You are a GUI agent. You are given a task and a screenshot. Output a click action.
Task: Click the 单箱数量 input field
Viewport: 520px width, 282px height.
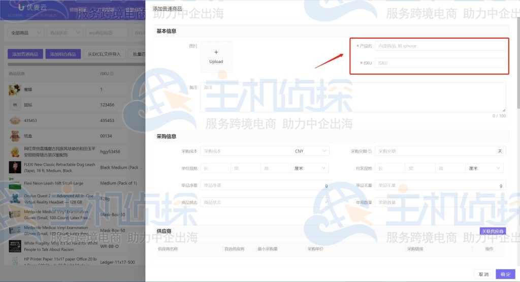(440, 202)
